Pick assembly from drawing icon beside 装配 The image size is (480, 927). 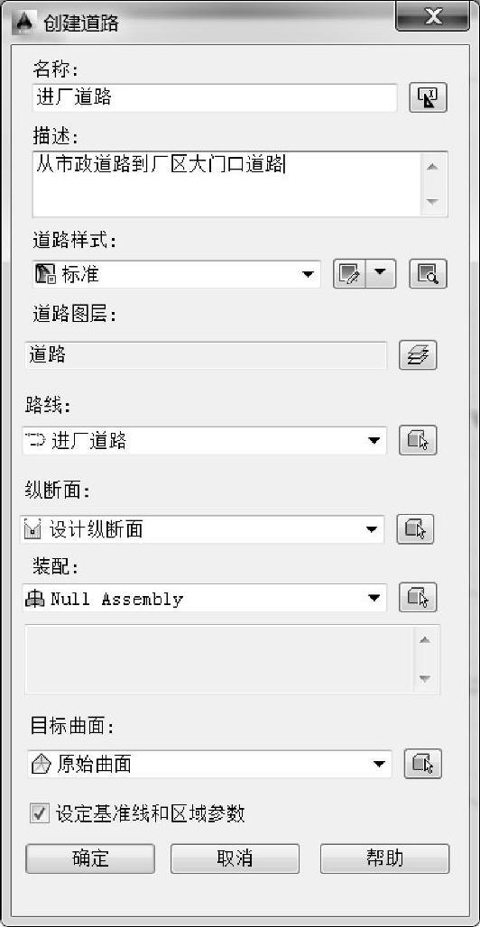click(x=418, y=598)
